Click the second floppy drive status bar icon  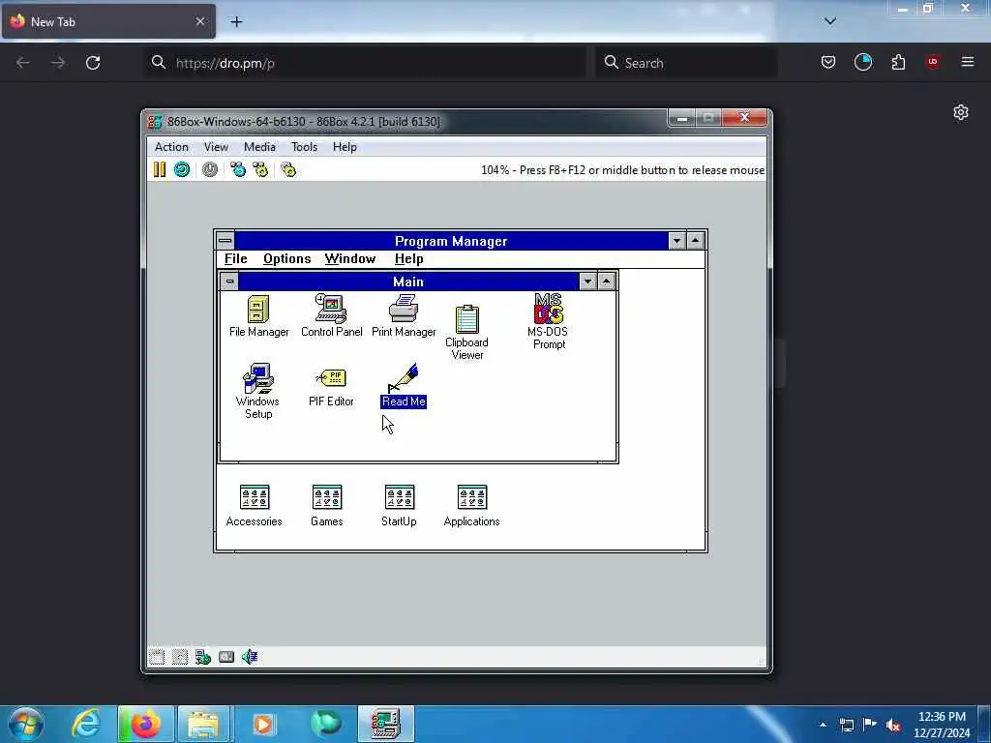click(x=179, y=657)
